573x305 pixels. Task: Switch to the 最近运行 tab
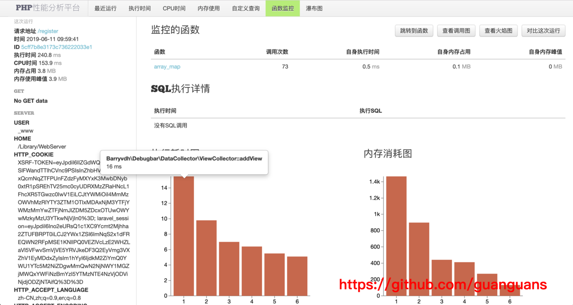coord(105,8)
